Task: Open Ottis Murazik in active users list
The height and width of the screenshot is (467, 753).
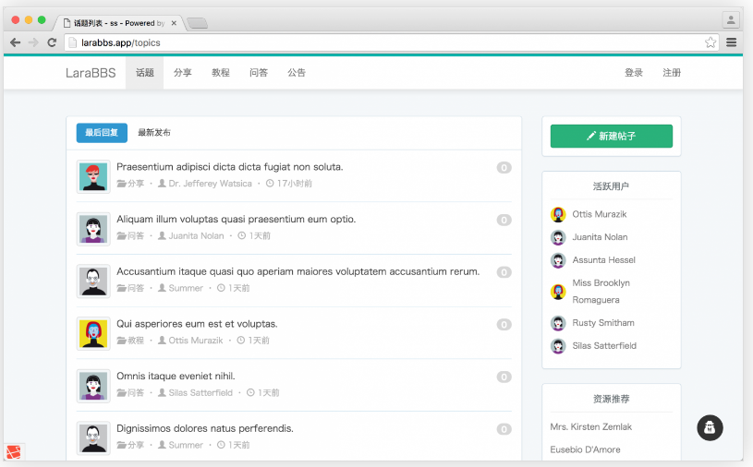Action: (x=600, y=214)
